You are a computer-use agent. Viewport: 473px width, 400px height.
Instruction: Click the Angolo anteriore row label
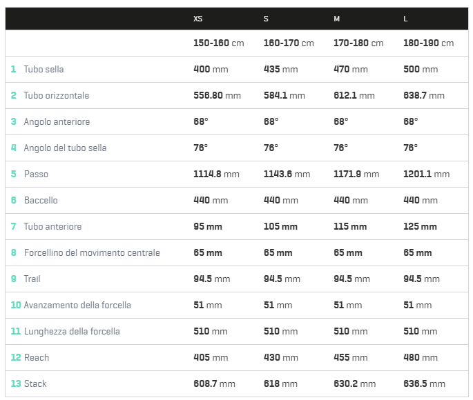tap(57, 122)
